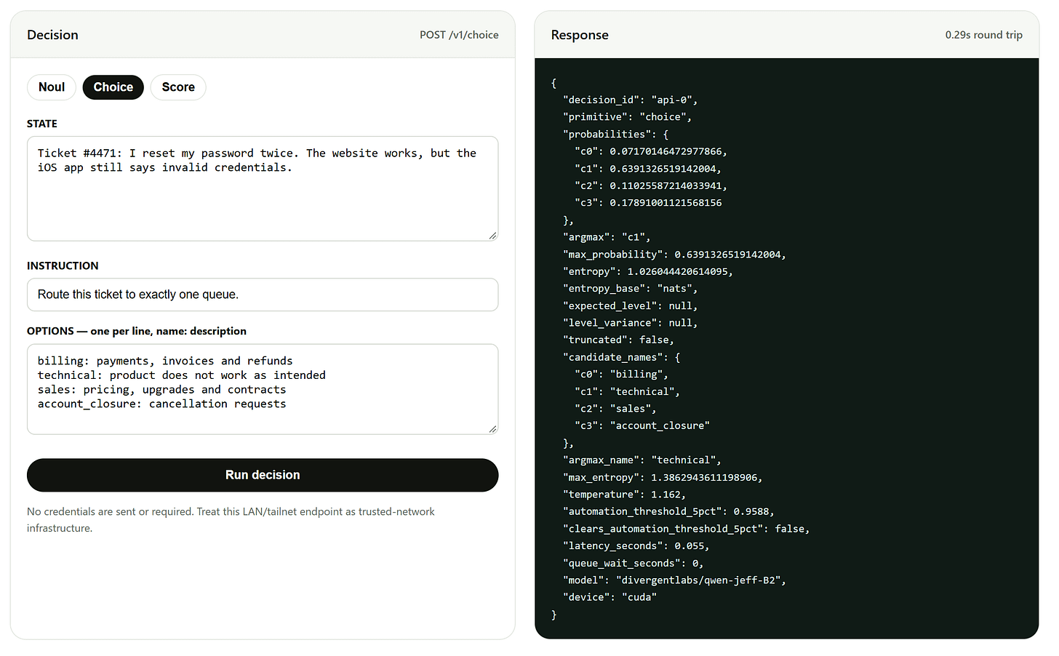Edit the INSTRUCTION input field
Viewport: 1059px width, 656px height.
[263, 295]
